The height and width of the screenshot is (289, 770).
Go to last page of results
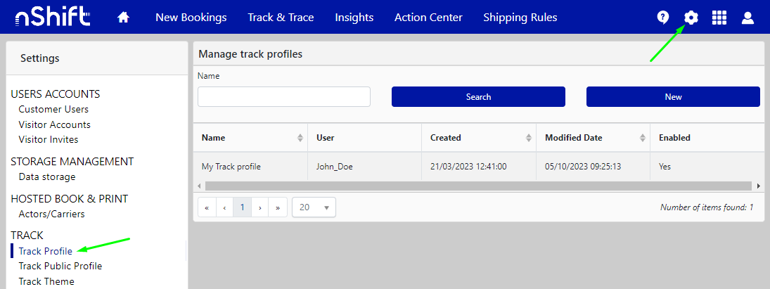(278, 207)
